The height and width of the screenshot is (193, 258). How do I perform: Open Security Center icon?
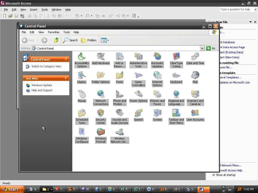click(x=101, y=117)
